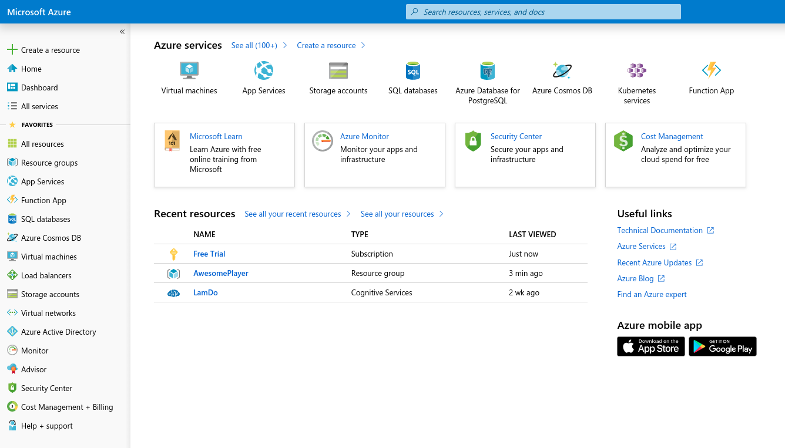785x448 pixels.
Task: Open the Virtual machines service icon
Action: click(189, 71)
